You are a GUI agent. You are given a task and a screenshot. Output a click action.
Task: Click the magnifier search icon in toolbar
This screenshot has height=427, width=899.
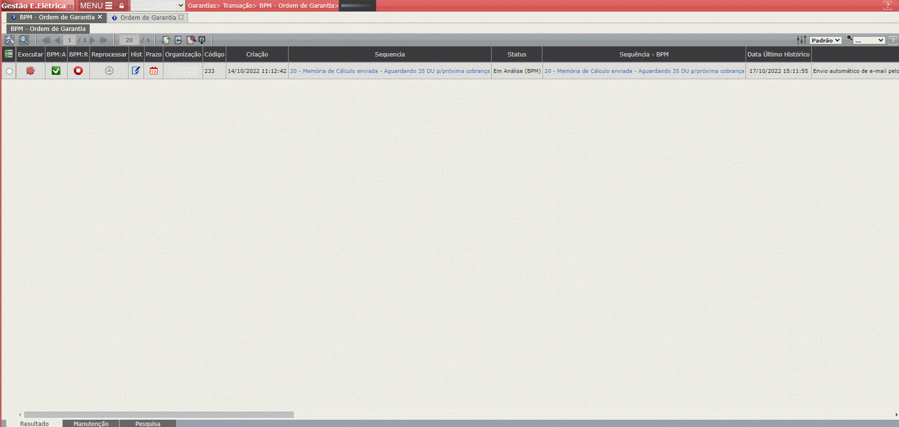click(x=24, y=40)
